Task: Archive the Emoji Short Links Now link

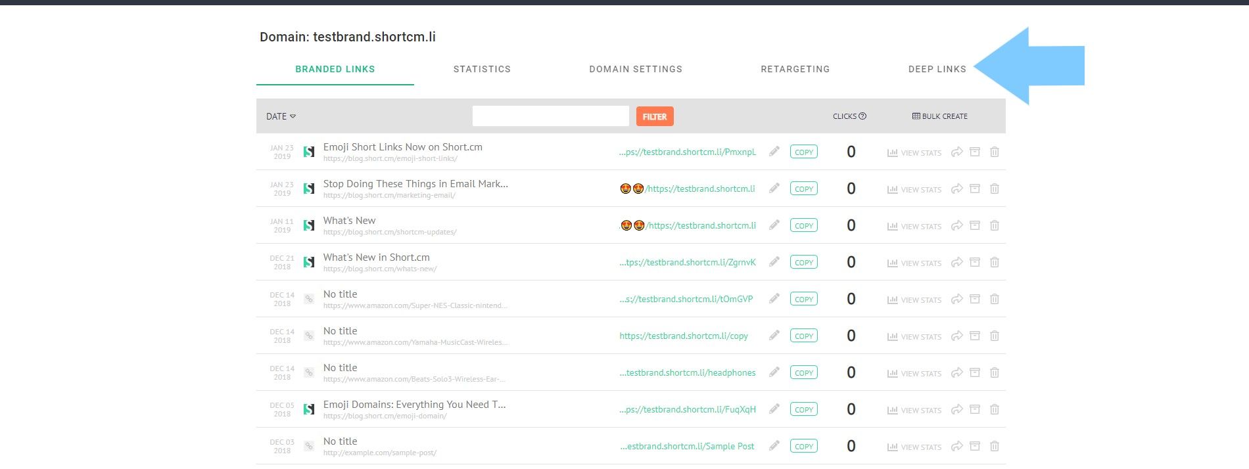Action: (x=975, y=152)
